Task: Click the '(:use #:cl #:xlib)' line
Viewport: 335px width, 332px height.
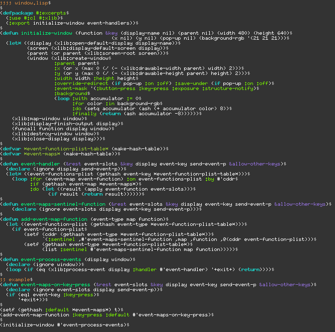Action: tap(33, 18)
